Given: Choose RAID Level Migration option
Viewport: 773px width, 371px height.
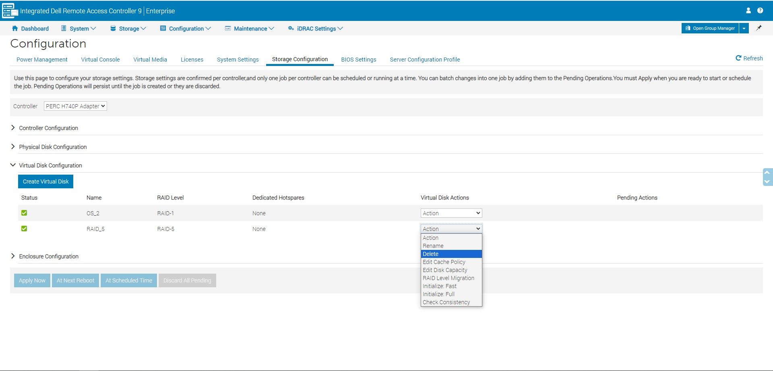Looking at the screenshot, I should (451, 278).
